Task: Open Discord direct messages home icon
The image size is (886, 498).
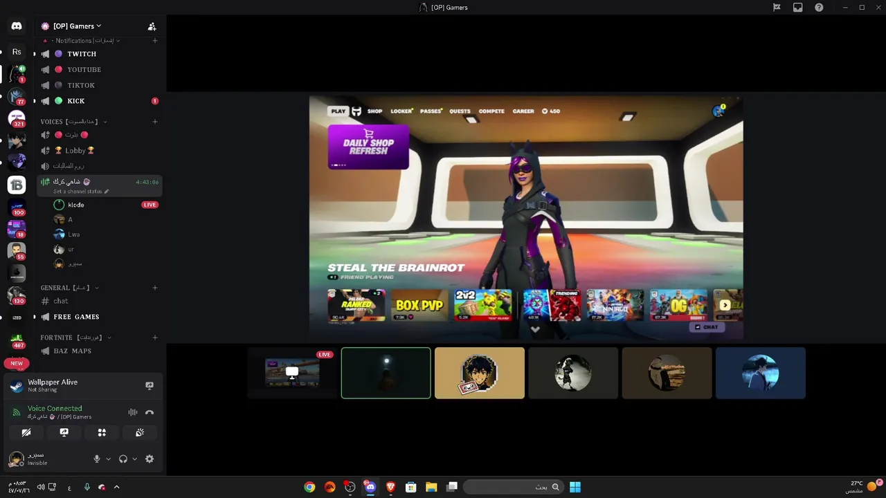Action: click(17, 26)
